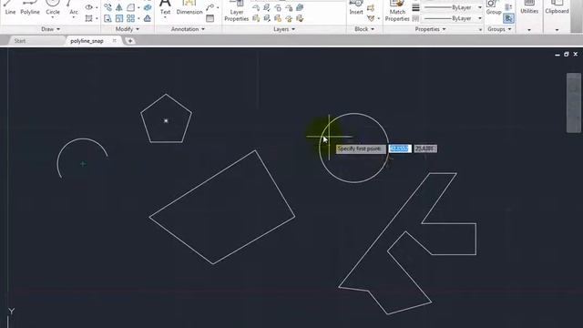
Task: Click the Leader icon in Annotation panel
Action: [210, 7]
